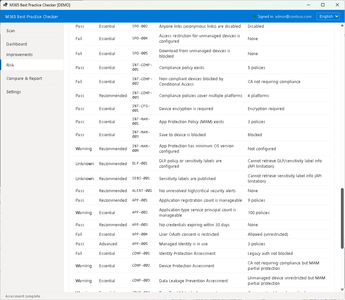Select Improvements in the sidebar
The width and height of the screenshot is (345, 300).
click(19, 55)
